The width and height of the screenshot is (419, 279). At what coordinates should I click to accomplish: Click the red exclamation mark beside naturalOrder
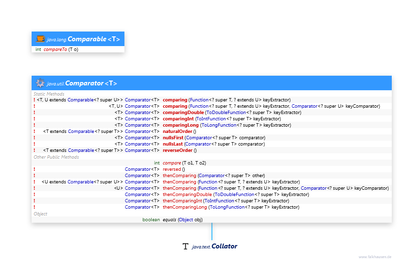34,131
